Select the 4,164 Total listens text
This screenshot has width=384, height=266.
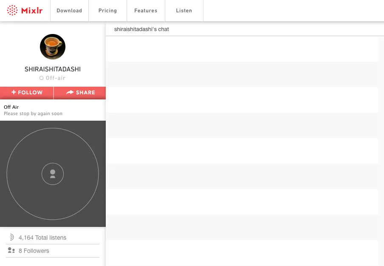tap(42, 238)
